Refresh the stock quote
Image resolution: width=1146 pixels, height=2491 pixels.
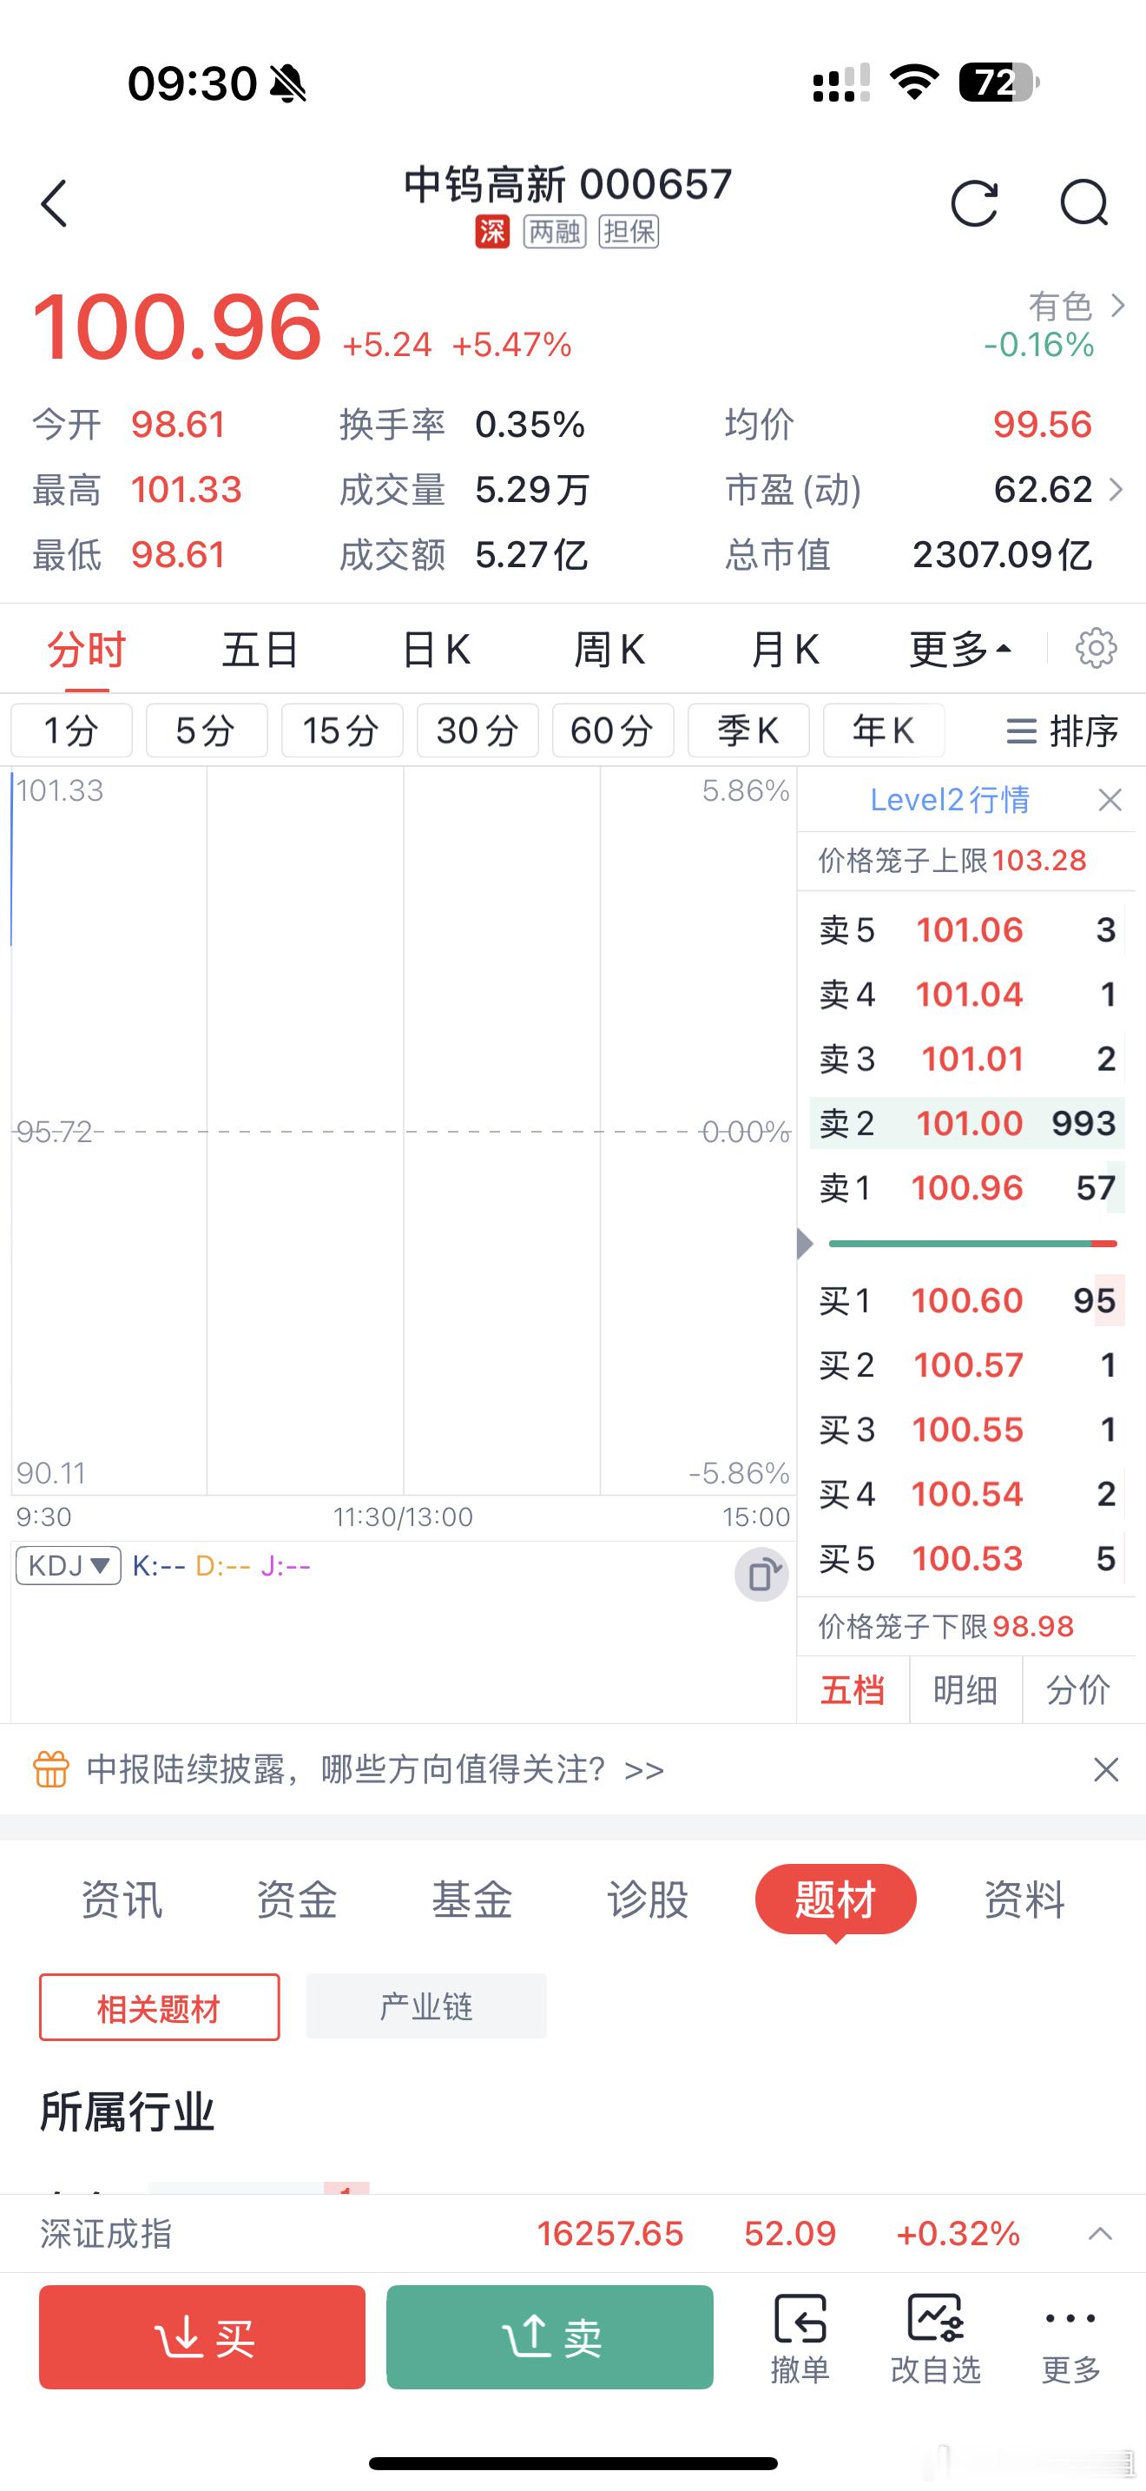[974, 203]
